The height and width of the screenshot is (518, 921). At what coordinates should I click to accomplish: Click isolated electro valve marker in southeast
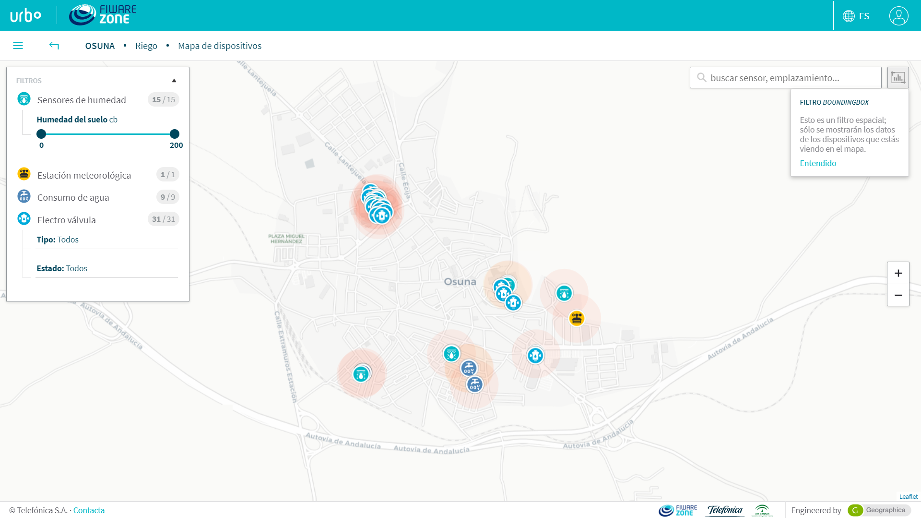point(535,356)
